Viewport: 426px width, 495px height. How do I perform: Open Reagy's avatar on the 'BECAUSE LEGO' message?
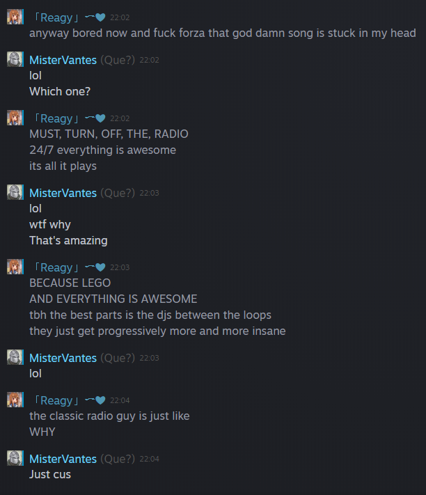[x=15, y=267]
